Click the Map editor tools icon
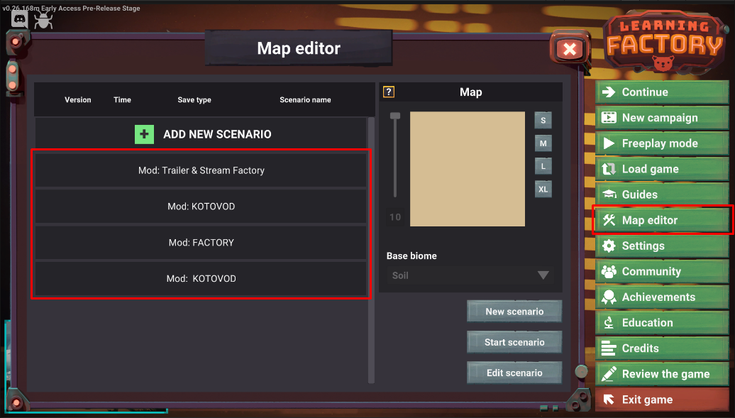The height and width of the screenshot is (418, 735). pos(609,220)
